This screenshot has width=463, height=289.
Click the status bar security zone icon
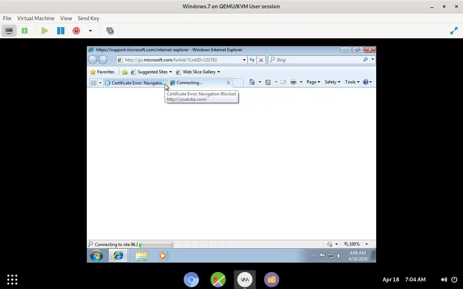(330, 244)
